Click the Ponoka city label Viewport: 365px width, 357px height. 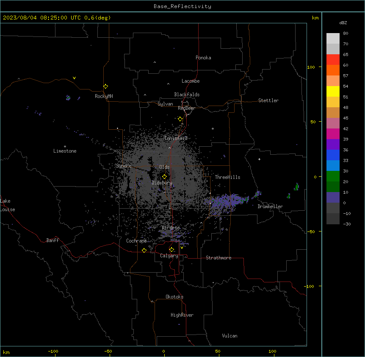click(203, 58)
